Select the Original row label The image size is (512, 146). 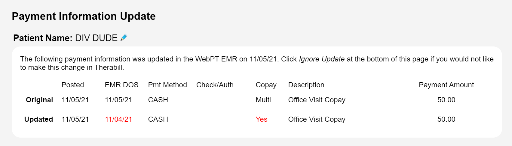tap(39, 100)
